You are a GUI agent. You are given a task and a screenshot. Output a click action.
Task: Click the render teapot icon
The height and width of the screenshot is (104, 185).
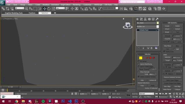click(164, 8)
